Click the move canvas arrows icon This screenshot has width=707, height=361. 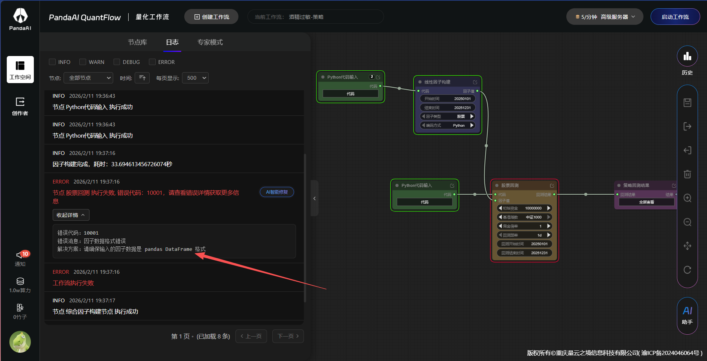(687, 246)
